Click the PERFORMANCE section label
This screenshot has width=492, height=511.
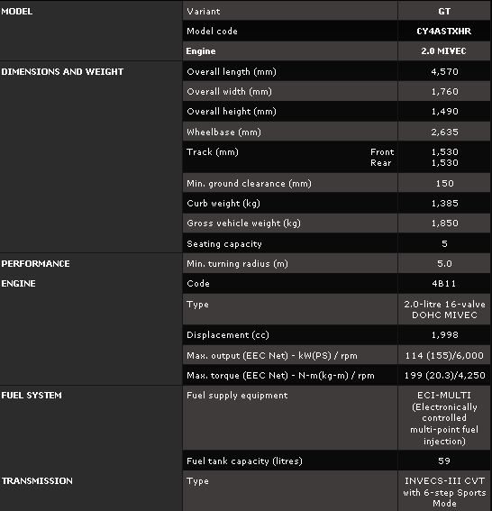35,264
